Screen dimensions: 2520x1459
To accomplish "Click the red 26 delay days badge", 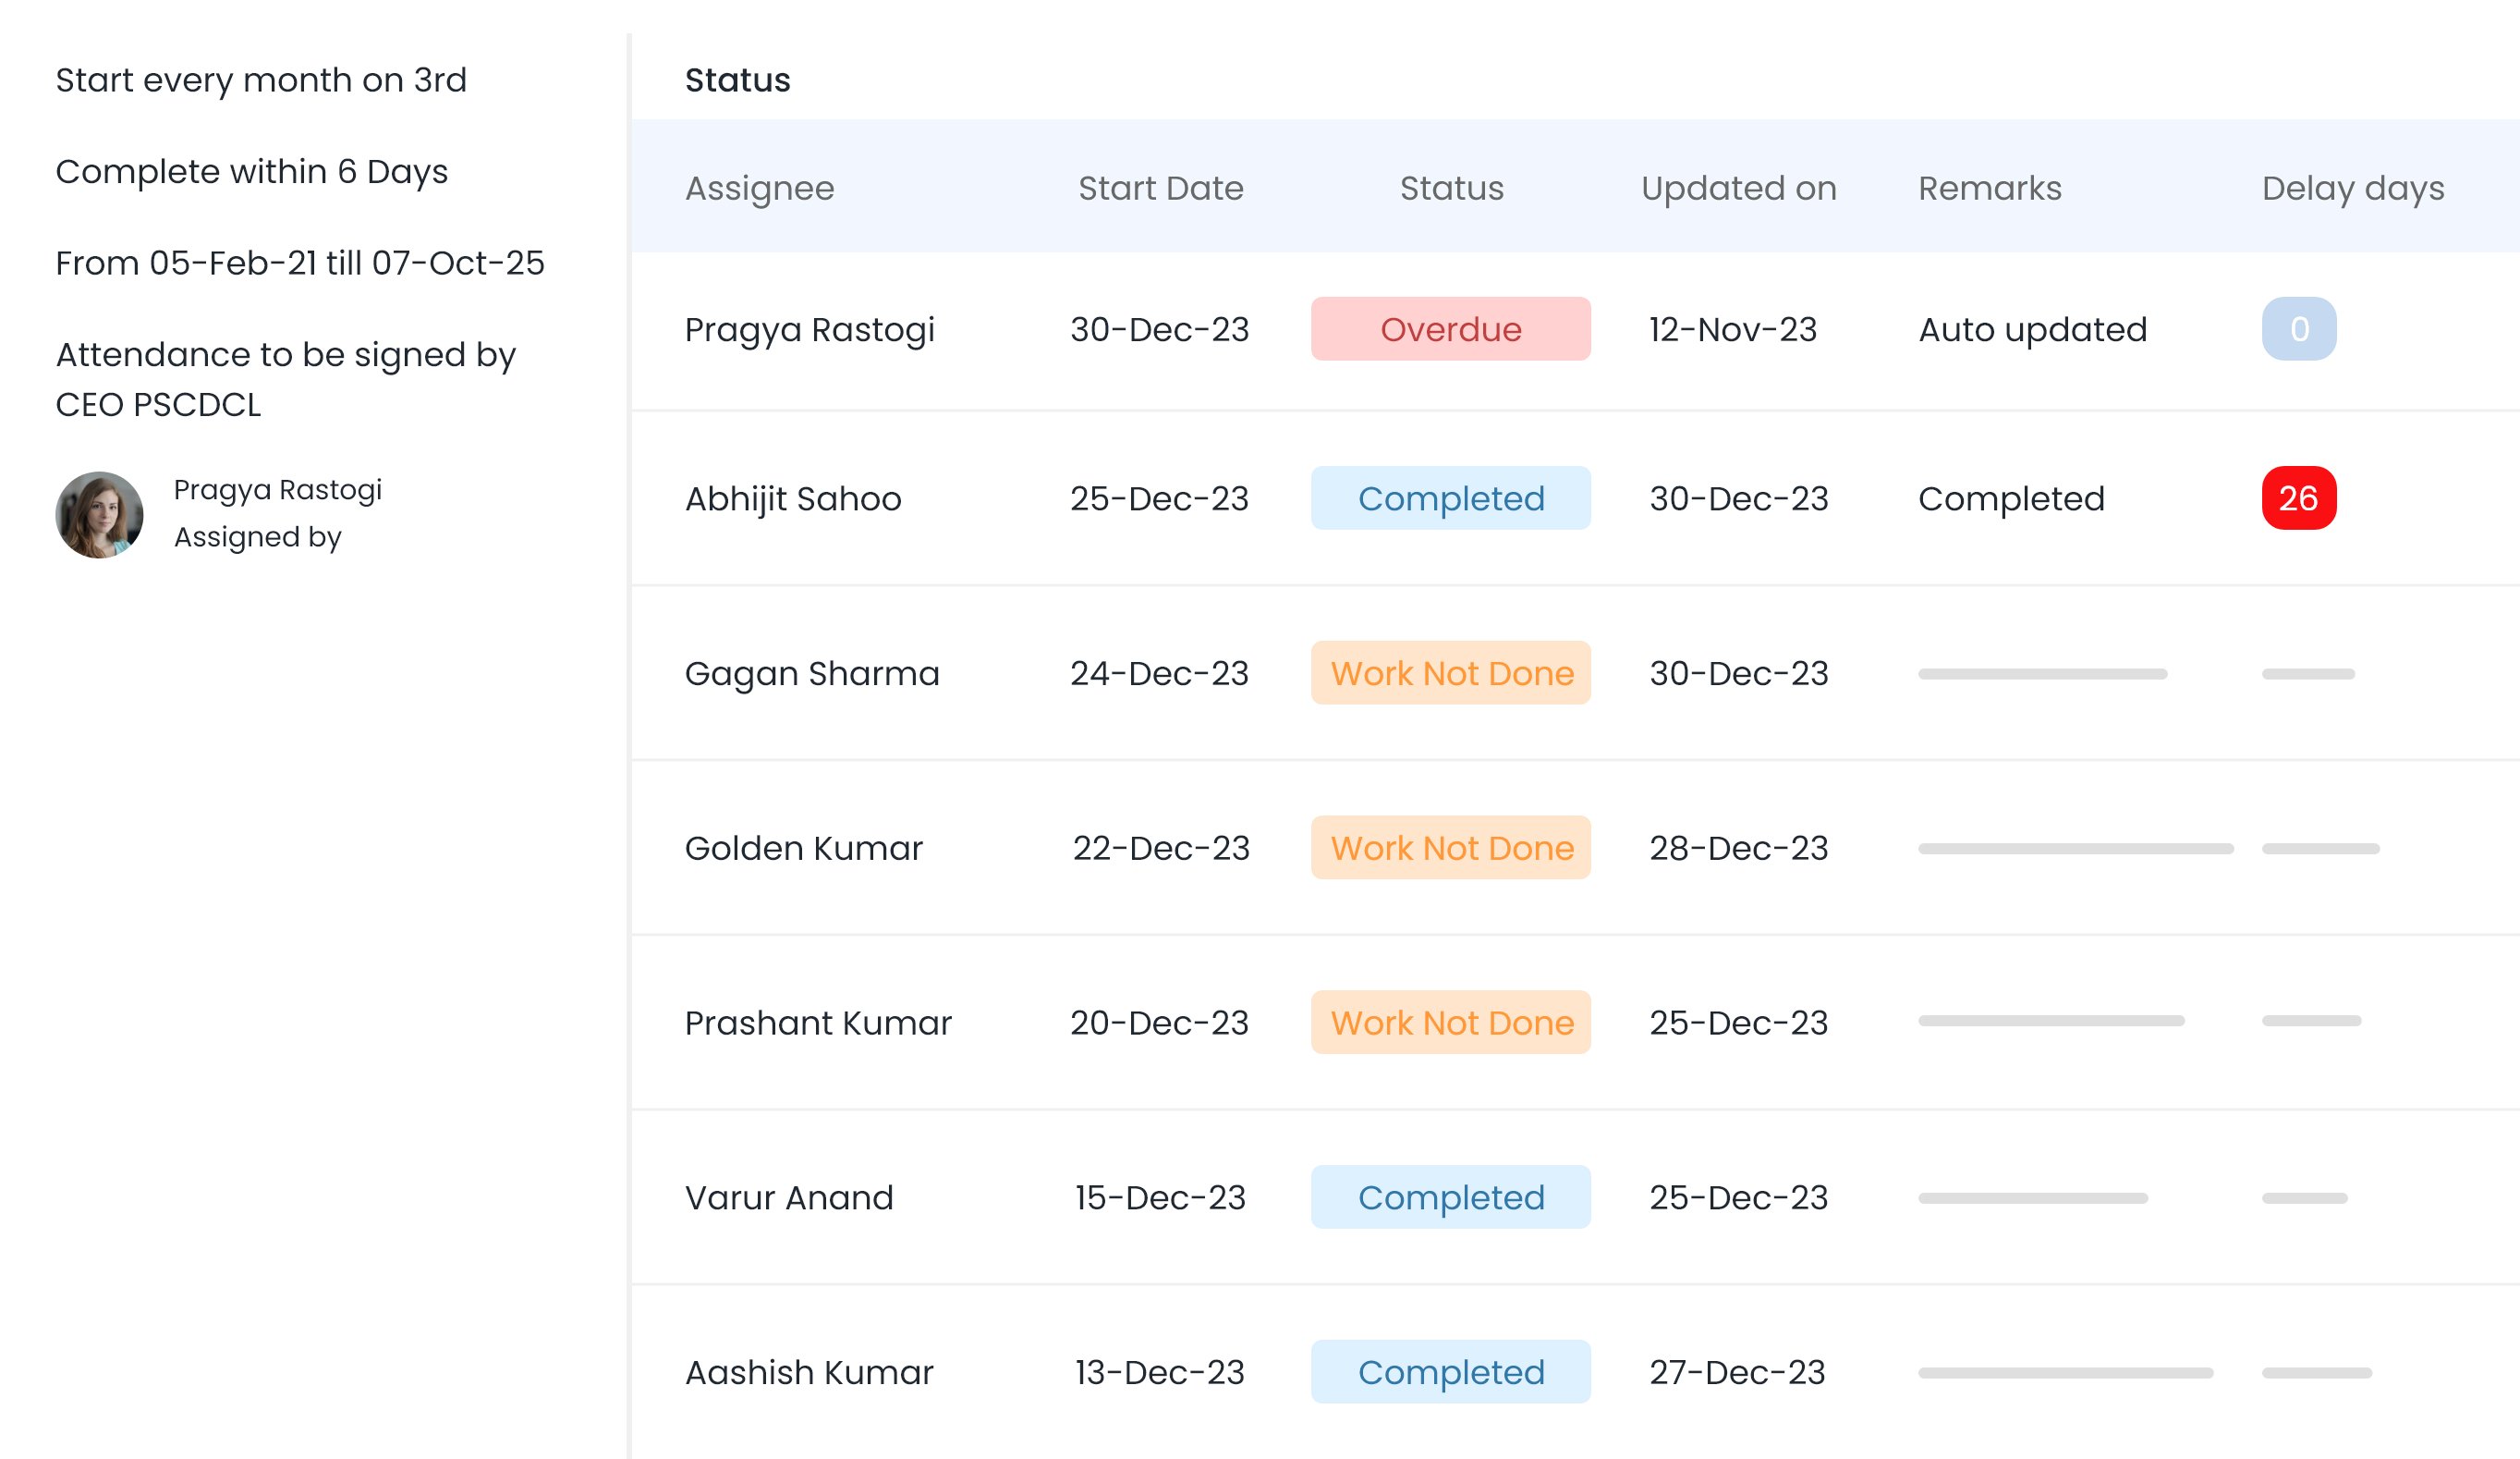I will [2298, 498].
